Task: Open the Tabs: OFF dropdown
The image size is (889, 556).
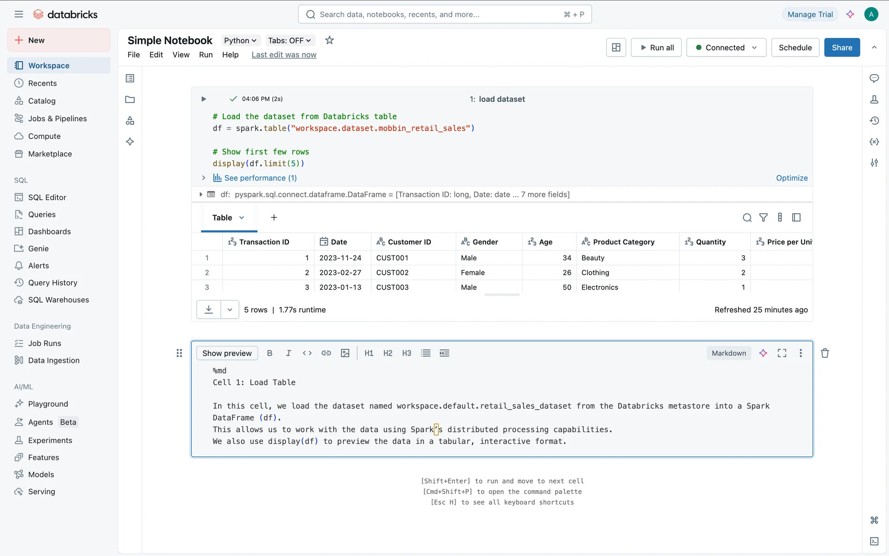Action: coord(289,40)
